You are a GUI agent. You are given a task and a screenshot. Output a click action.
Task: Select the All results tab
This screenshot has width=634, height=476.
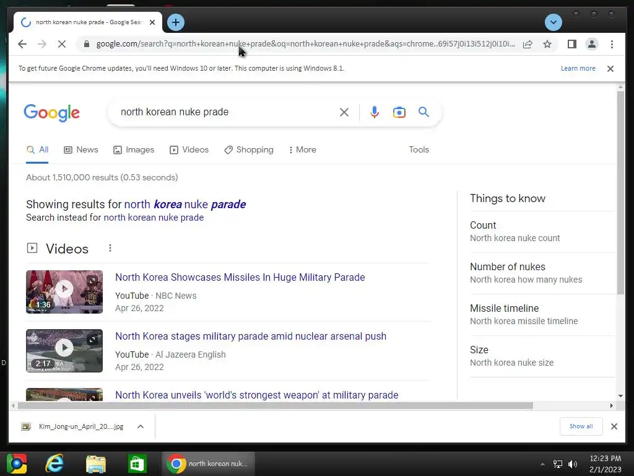point(37,150)
